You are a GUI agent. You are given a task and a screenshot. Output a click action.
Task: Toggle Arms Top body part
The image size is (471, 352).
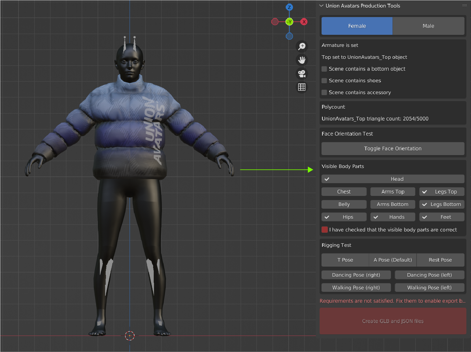point(393,192)
